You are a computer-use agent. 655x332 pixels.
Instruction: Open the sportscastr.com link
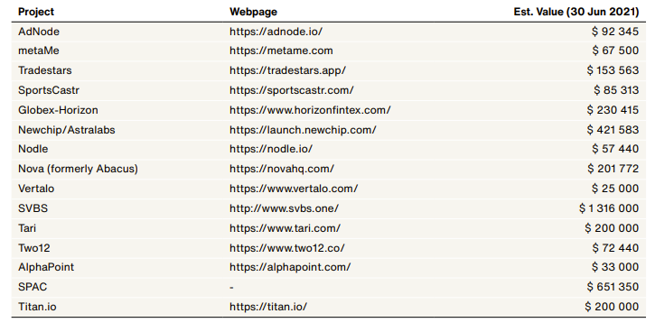tap(291, 90)
